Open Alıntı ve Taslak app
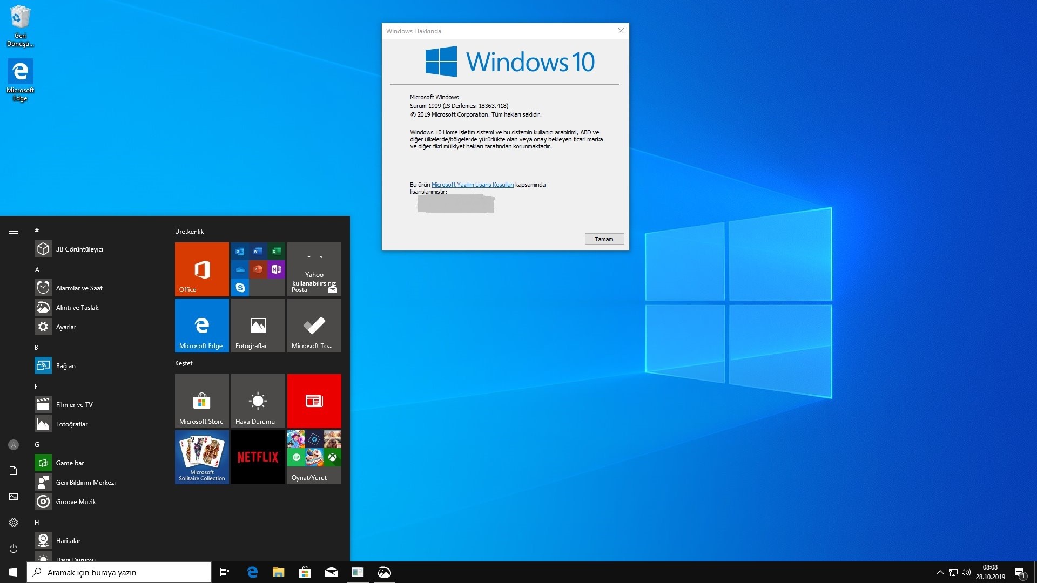 [x=97, y=307]
